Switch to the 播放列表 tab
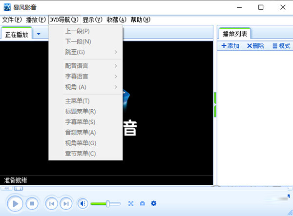This screenshot has height=216, width=293. 234,34
